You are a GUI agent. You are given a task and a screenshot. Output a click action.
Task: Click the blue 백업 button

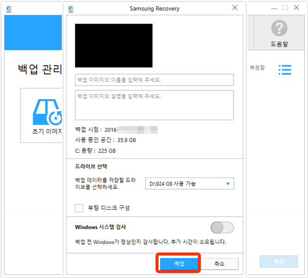click(x=179, y=264)
